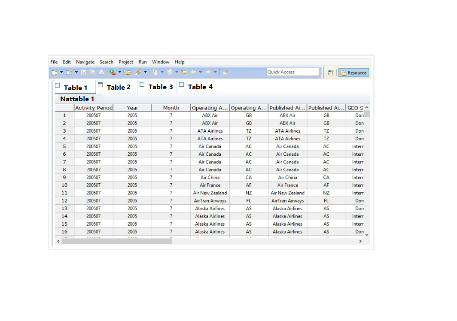Click the Open Perspective icon
The height and width of the screenshot is (321, 457).
[331, 73]
